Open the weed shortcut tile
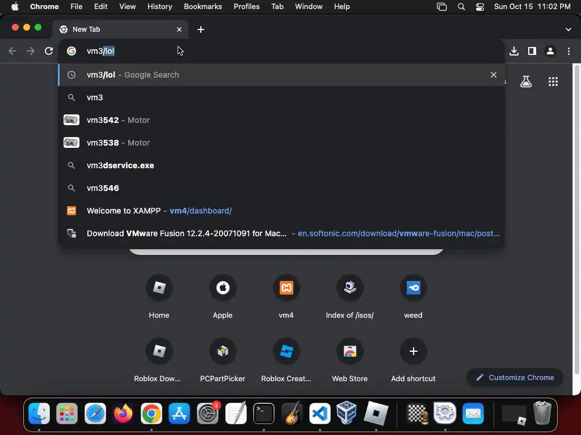 [413, 296]
